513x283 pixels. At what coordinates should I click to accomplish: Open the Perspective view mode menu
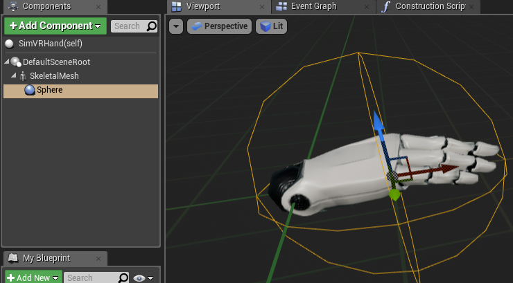click(219, 26)
